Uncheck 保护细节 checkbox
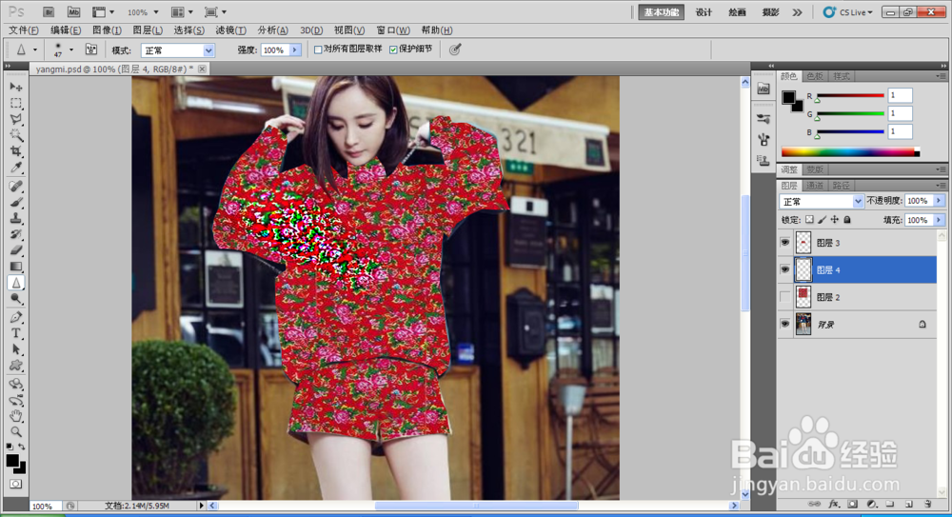 tap(393, 50)
